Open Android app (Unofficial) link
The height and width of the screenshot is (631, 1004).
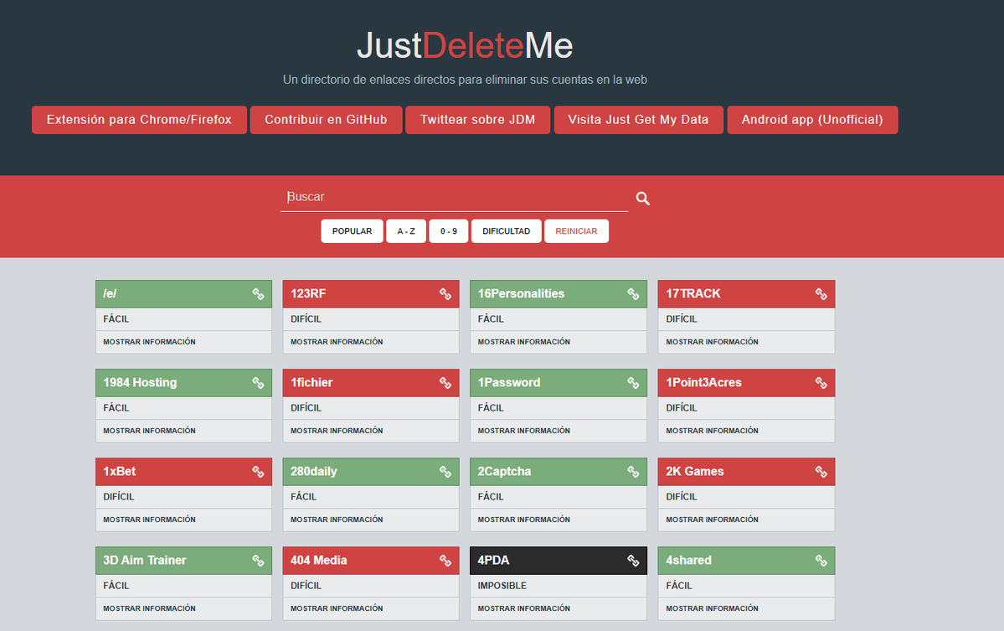812,120
